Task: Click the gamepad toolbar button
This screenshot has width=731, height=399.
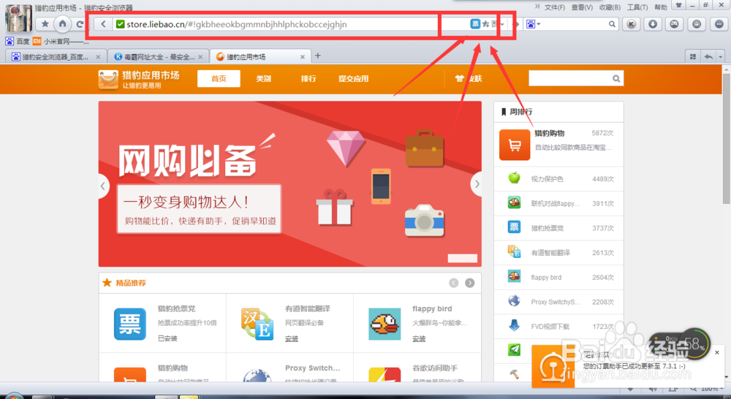Action: point(674,24)
